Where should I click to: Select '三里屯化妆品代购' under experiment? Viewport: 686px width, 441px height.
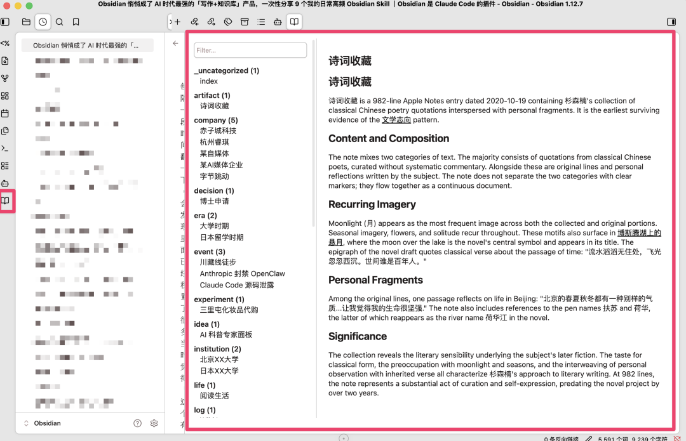pyautogui.click(x=229, y=310)
